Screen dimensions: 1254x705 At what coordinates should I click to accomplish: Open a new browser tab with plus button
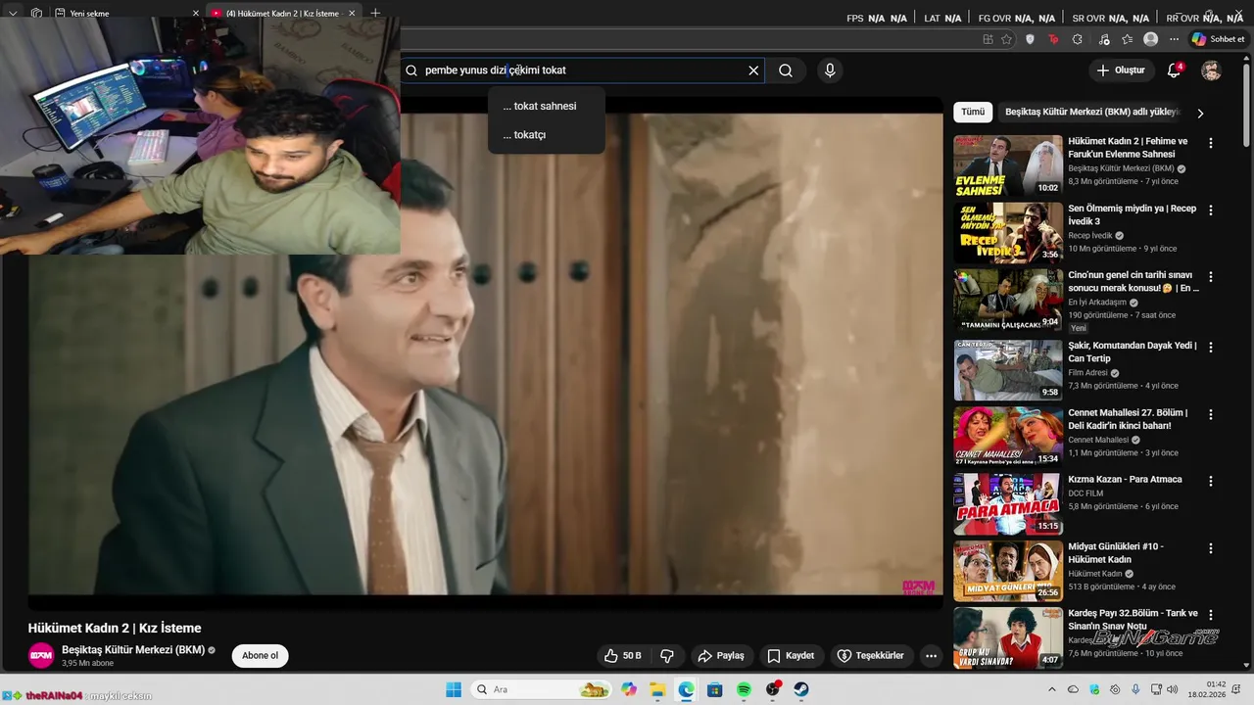pos(375,14)
